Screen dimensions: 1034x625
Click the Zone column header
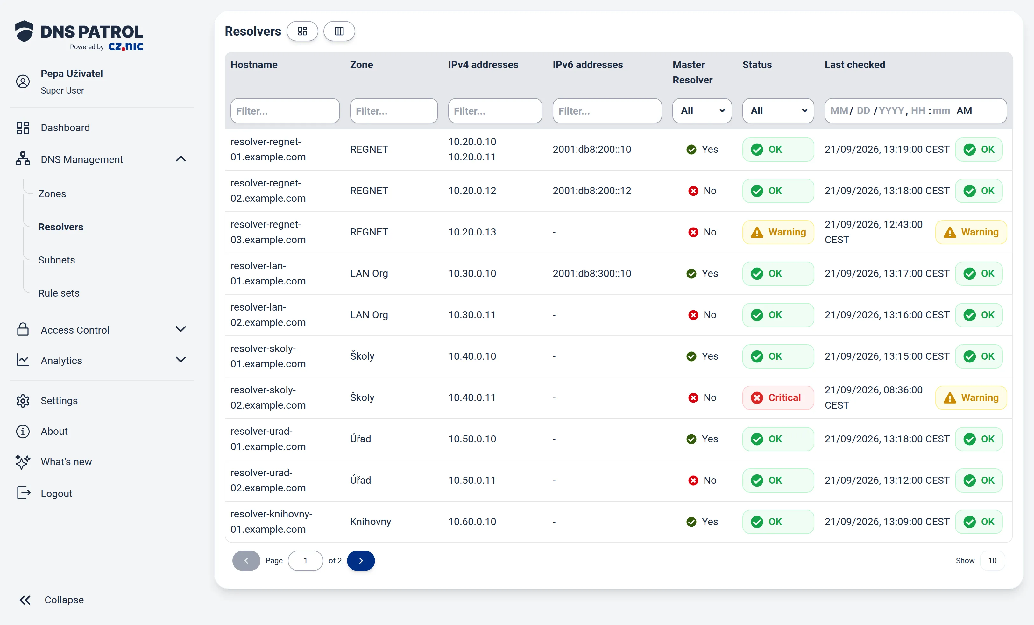361,65
